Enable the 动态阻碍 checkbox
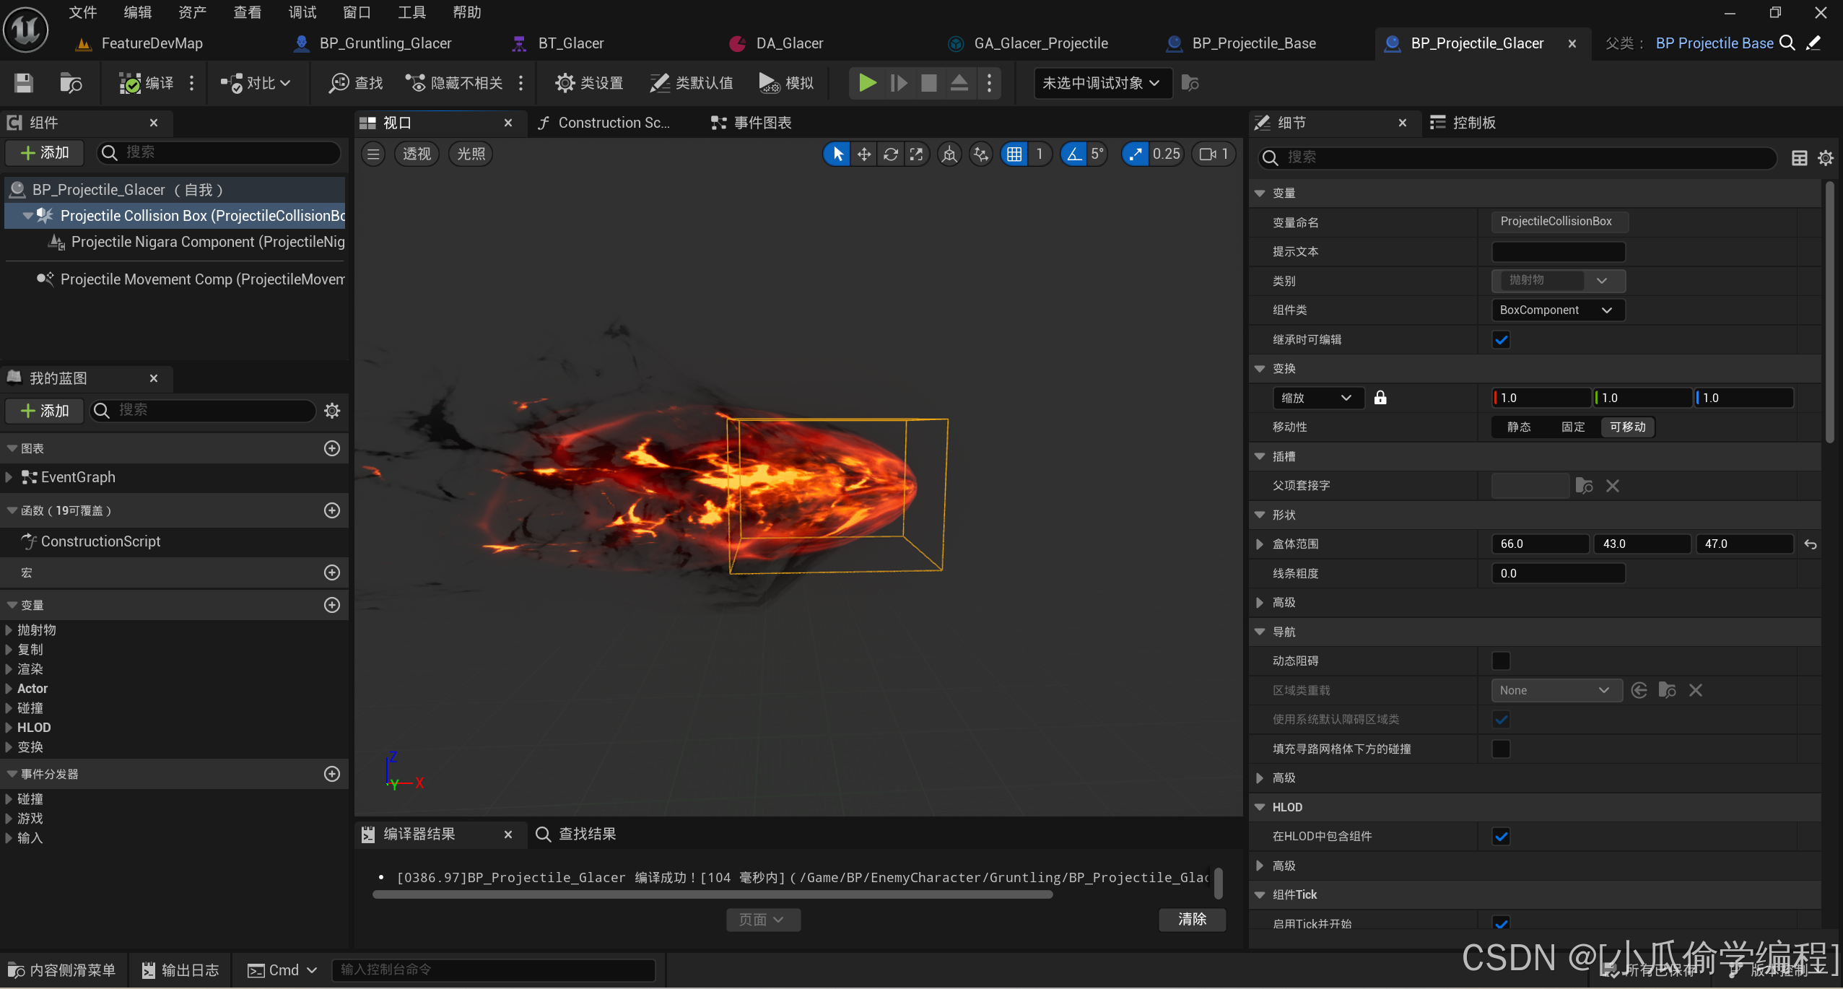This screenshot has width=1843, height=989. click(1501, 661)
